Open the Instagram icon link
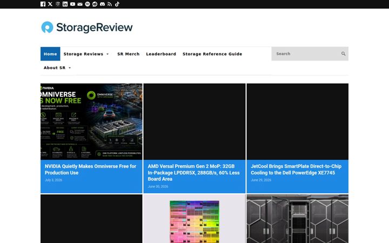The width and height of the screenshot is (389, 243). (58, 4)
